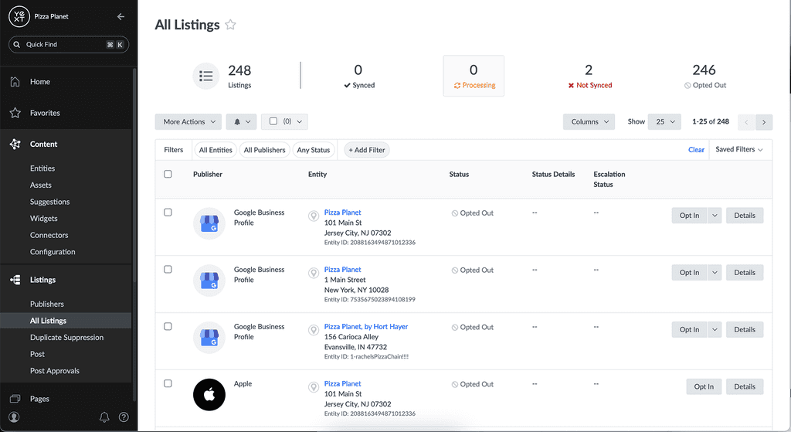Open Configuration in the sidebar
791x432 pixels.
[53, 251]
